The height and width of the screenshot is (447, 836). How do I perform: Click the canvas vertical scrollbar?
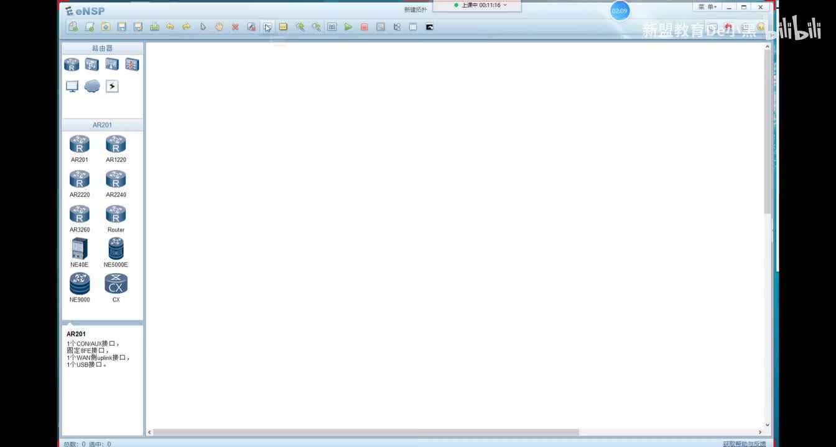768,131
